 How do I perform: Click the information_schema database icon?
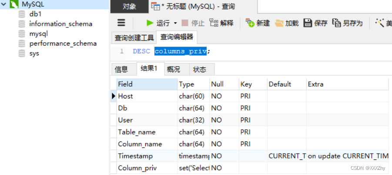coord(22,24)
